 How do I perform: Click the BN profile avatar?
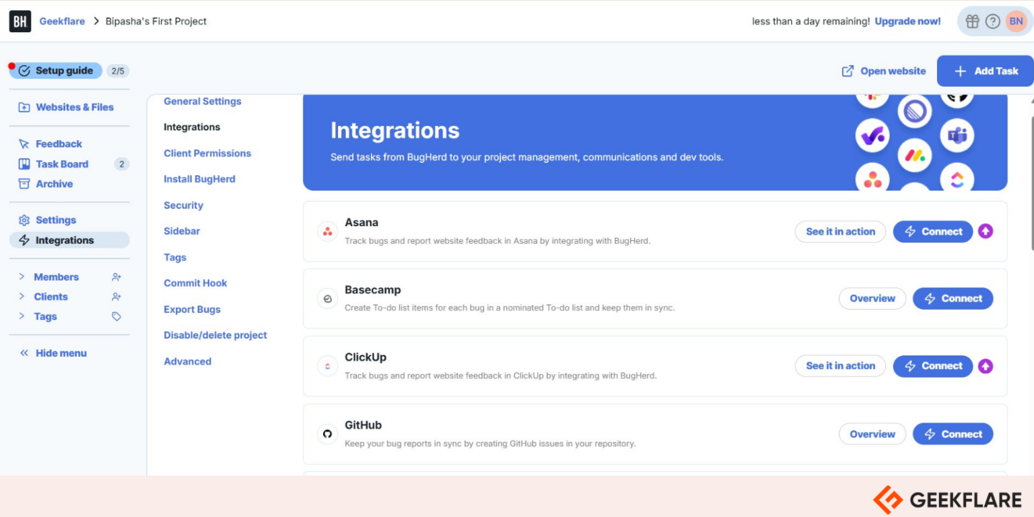[1016, 21]
